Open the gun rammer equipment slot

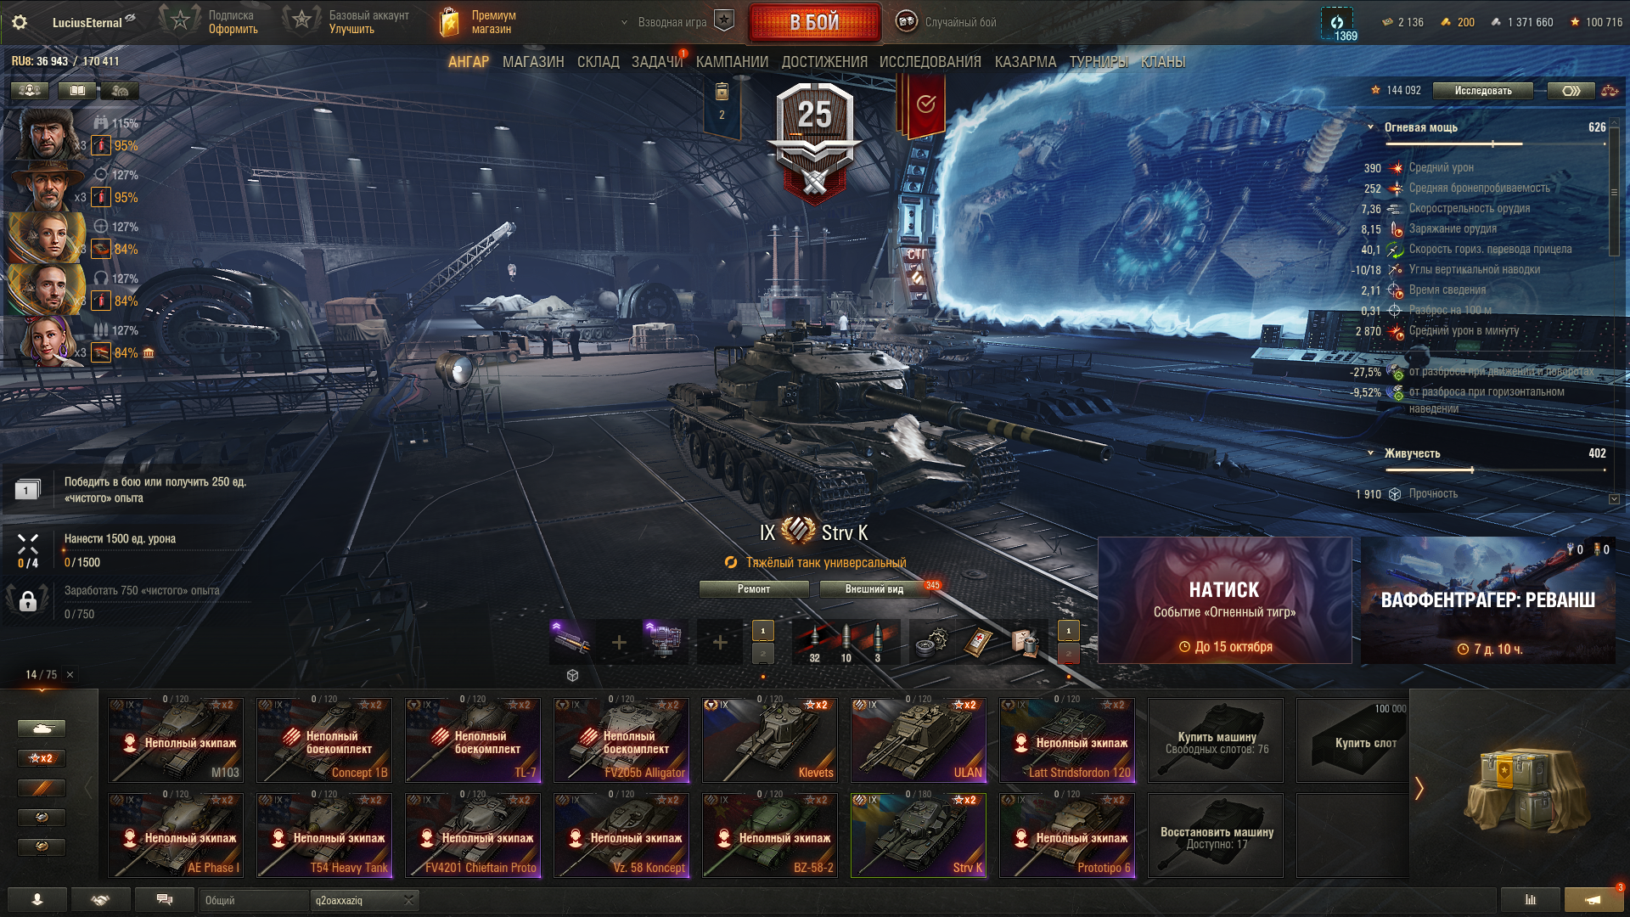[x=571, y=643]
